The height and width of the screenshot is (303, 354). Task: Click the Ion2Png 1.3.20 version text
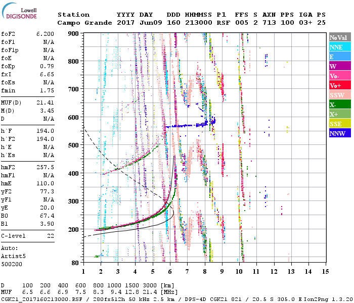[x=328, y=299]
